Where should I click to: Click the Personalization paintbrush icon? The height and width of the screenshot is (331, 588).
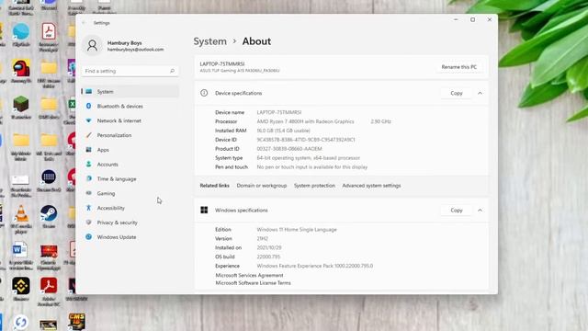tap(88, 135)
